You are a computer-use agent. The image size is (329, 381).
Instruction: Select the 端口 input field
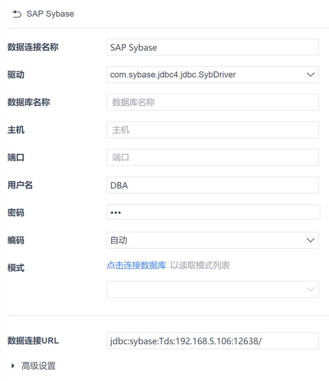tap(213, 157)
